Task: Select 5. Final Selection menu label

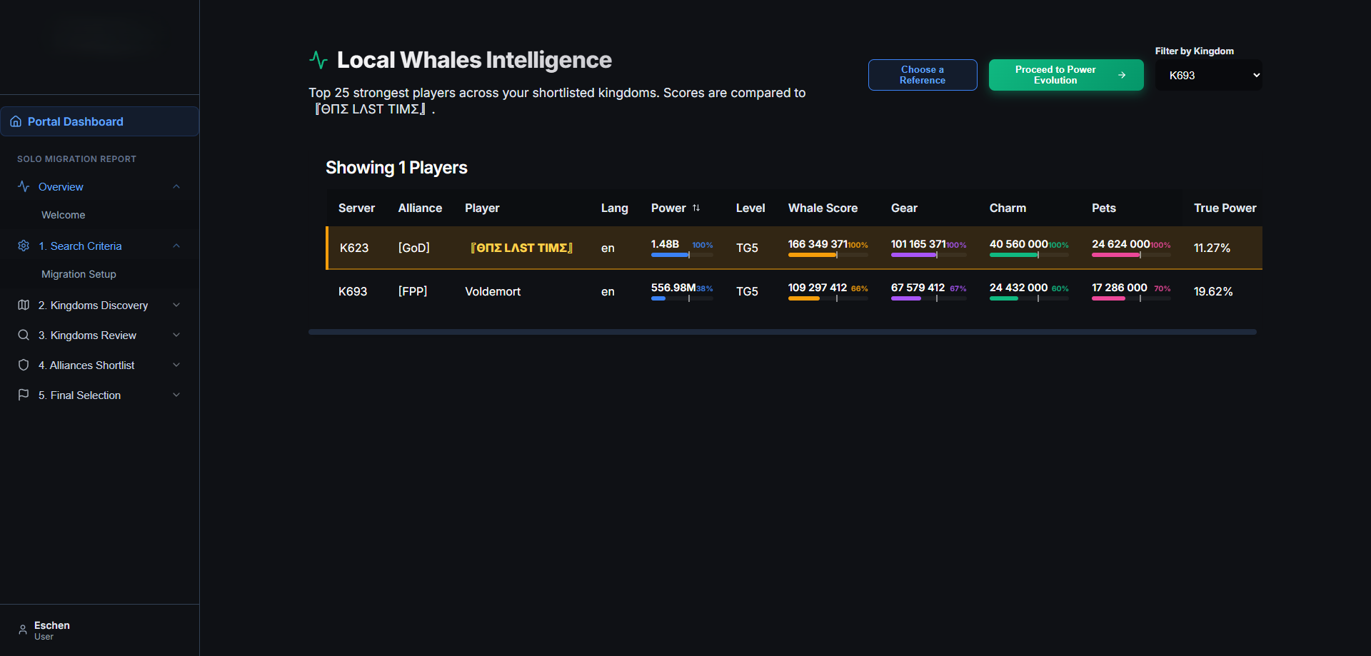Action: pos(79,395)
